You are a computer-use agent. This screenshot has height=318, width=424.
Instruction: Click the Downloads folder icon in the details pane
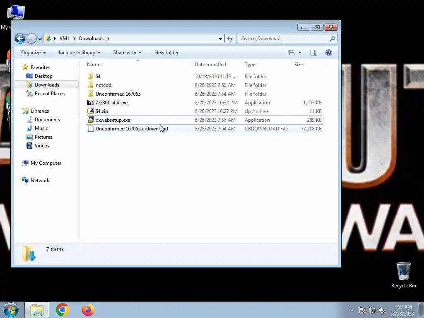[x=29, y=253]
